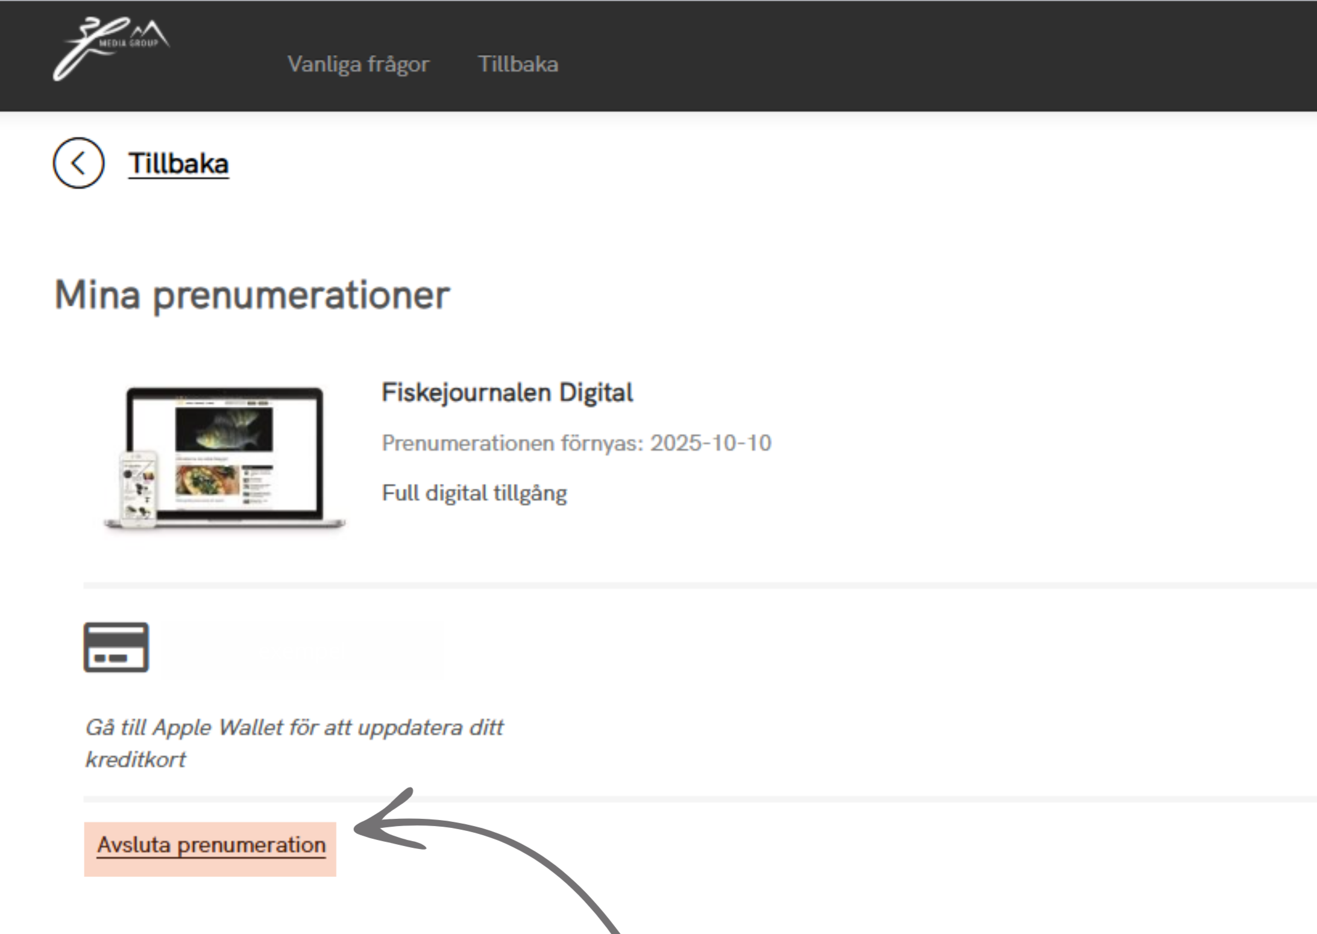Click the blurred card number field
Viewport: 1317px width, 934px height.
(301, 651)
